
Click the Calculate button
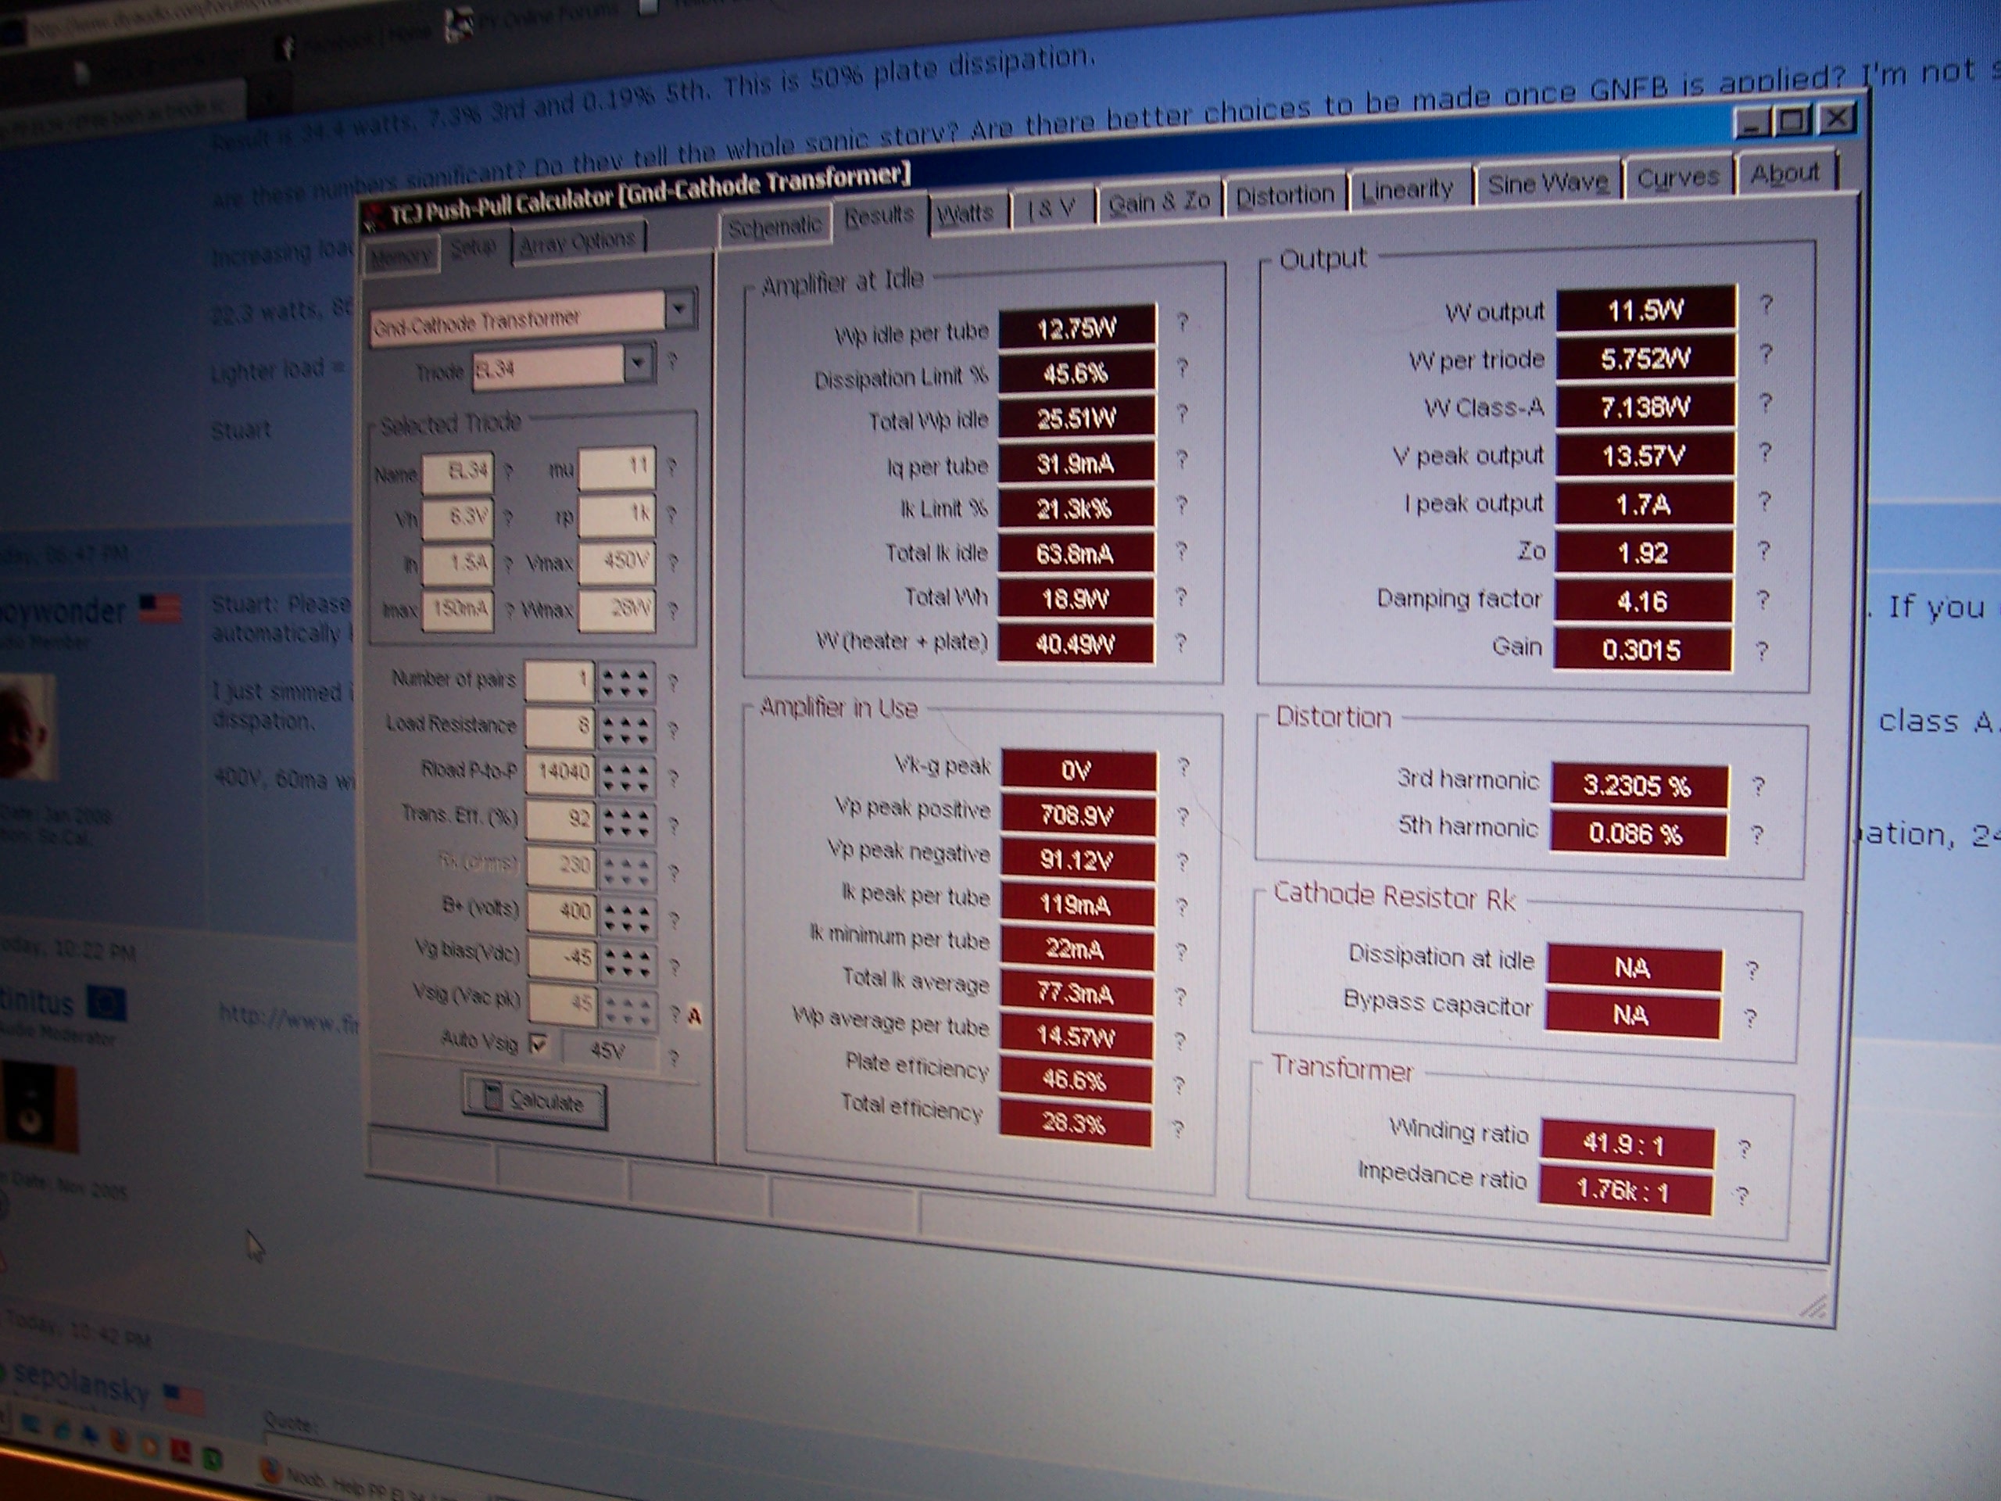click(534, 1100)
